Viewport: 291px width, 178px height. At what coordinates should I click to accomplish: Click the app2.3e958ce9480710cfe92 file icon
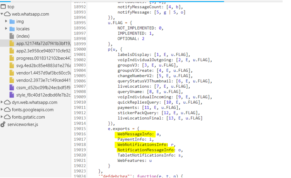[x=12, y=51]
